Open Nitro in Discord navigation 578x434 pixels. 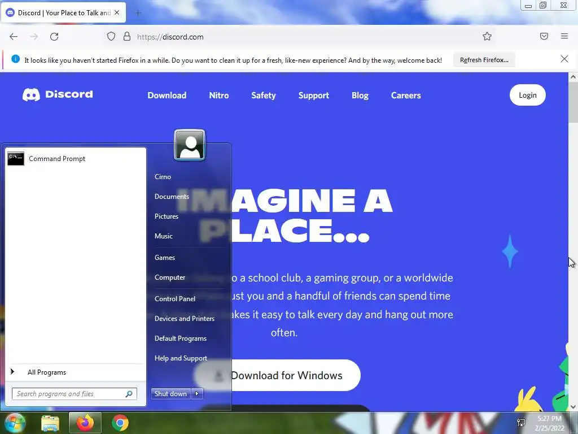coord(218,95)
